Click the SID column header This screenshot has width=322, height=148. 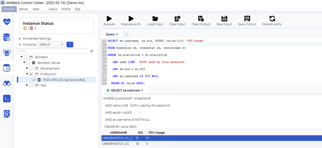tap(140, 132)
